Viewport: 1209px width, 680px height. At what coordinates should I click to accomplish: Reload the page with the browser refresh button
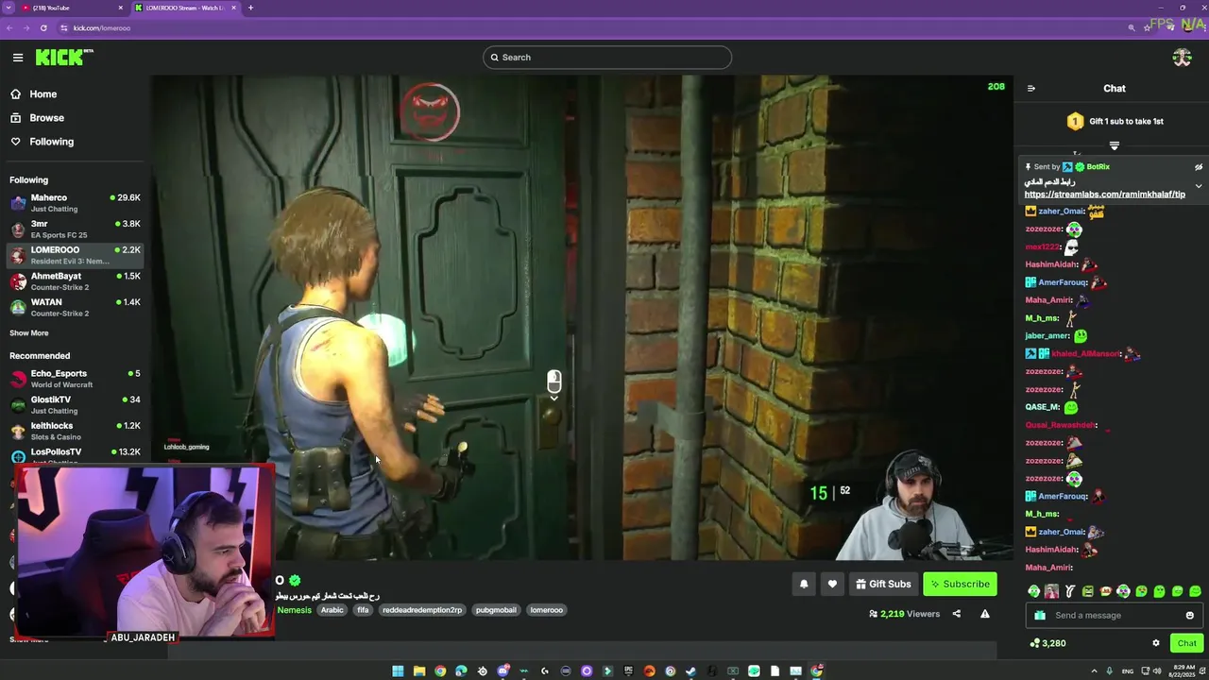pyautogui.click(x=43, y=28)
